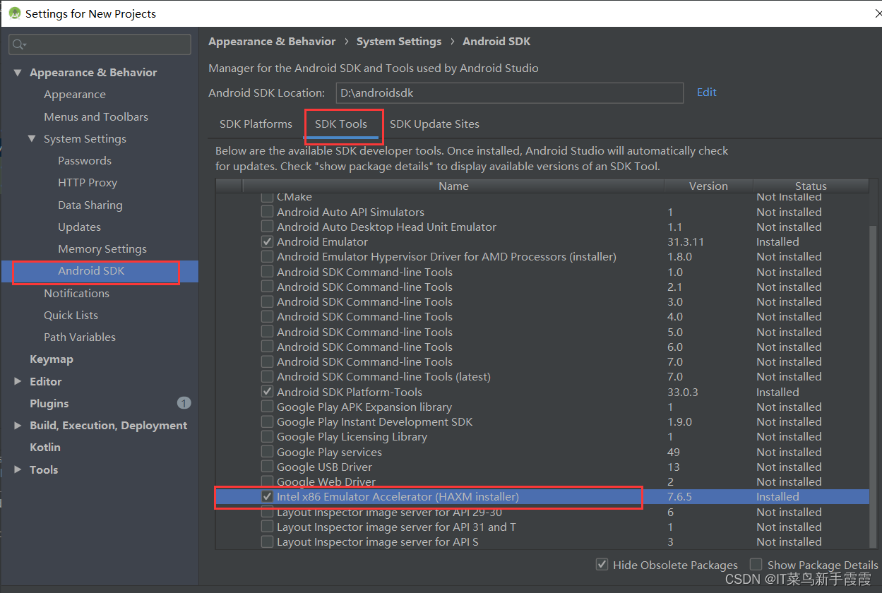882x593 pixels.
Task: Select Google Play Instant Development SDK row name
Action: tap(375, 421)
